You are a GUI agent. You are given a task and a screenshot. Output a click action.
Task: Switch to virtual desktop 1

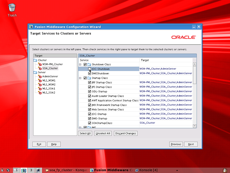(x=16, y=170)
